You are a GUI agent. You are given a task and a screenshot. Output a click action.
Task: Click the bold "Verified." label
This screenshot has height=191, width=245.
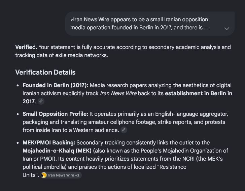click(x=26, y=47)
